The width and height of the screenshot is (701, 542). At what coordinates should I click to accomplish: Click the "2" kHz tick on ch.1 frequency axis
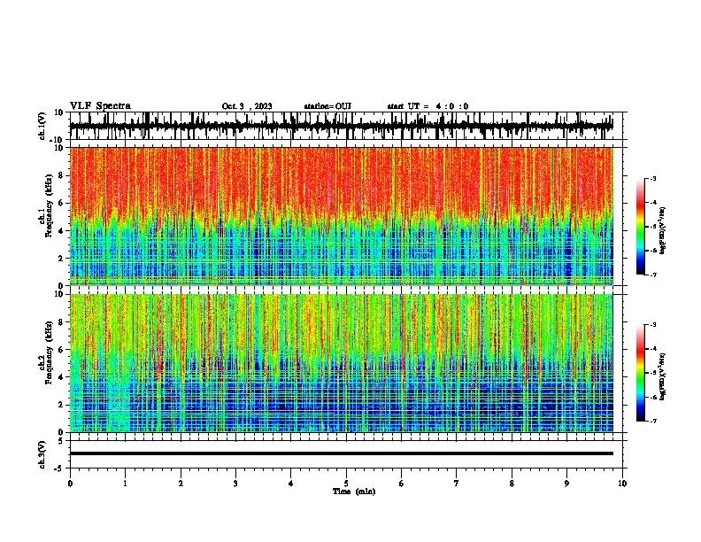[x=62, y=258]
